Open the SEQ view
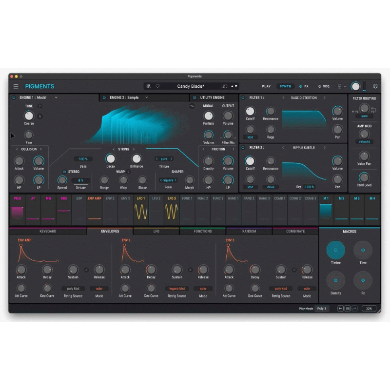 (324, 86)
